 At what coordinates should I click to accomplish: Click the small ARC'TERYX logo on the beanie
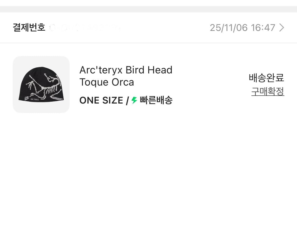click(x=35, y=99)
